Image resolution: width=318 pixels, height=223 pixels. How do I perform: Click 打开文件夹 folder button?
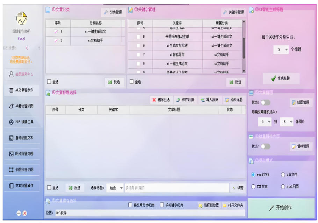pyautogui.click(x=233, y=206)
